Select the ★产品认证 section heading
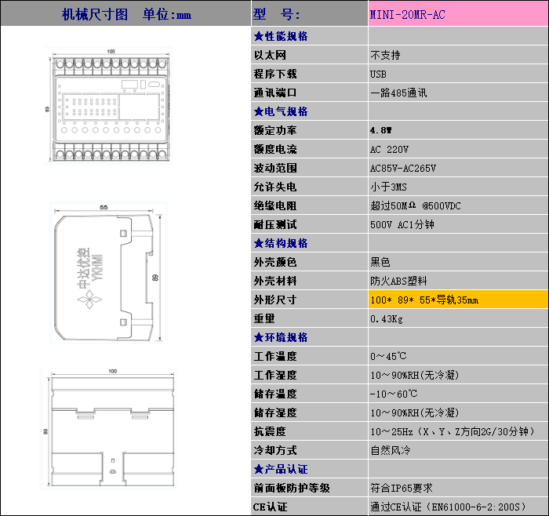 [281, 469]
